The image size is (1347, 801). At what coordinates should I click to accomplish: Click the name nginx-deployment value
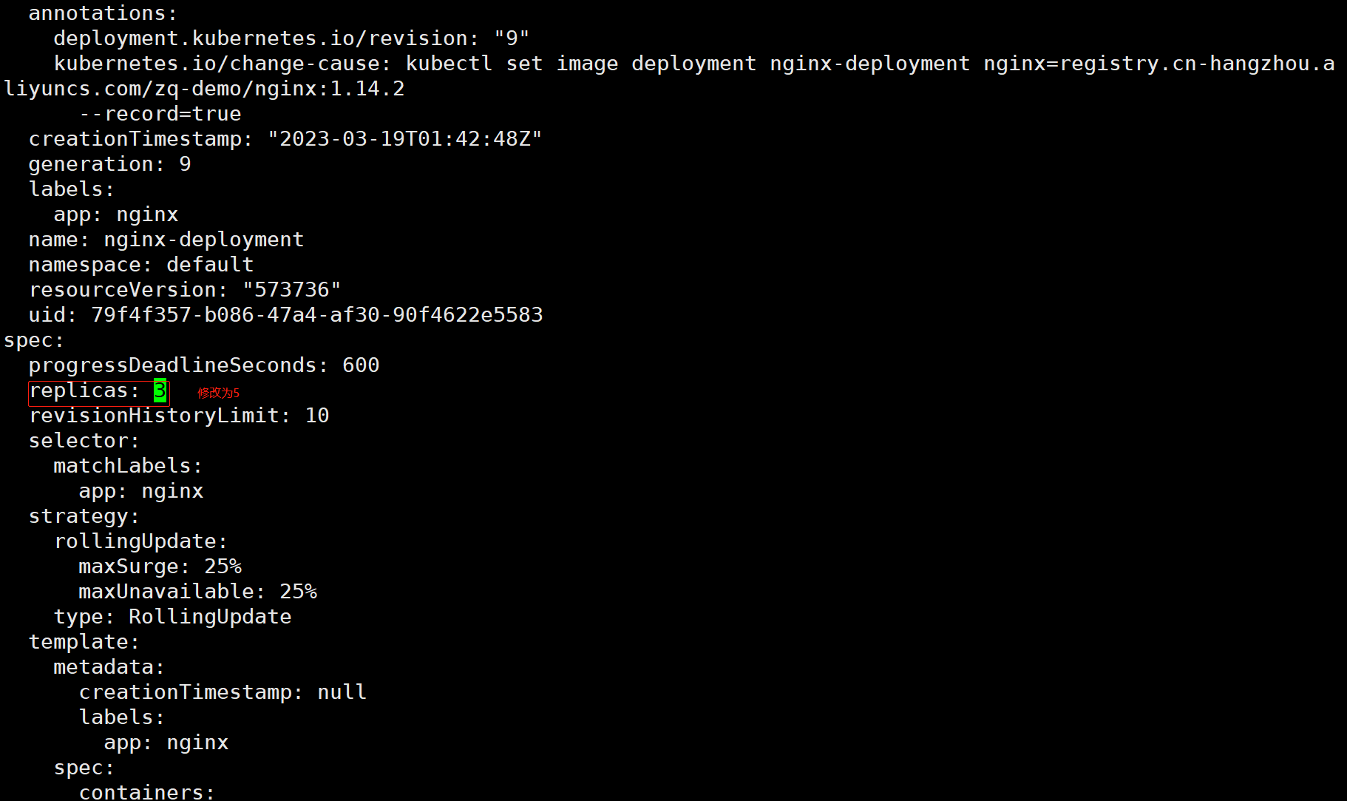pyautogui.click(x=204, y=240)
